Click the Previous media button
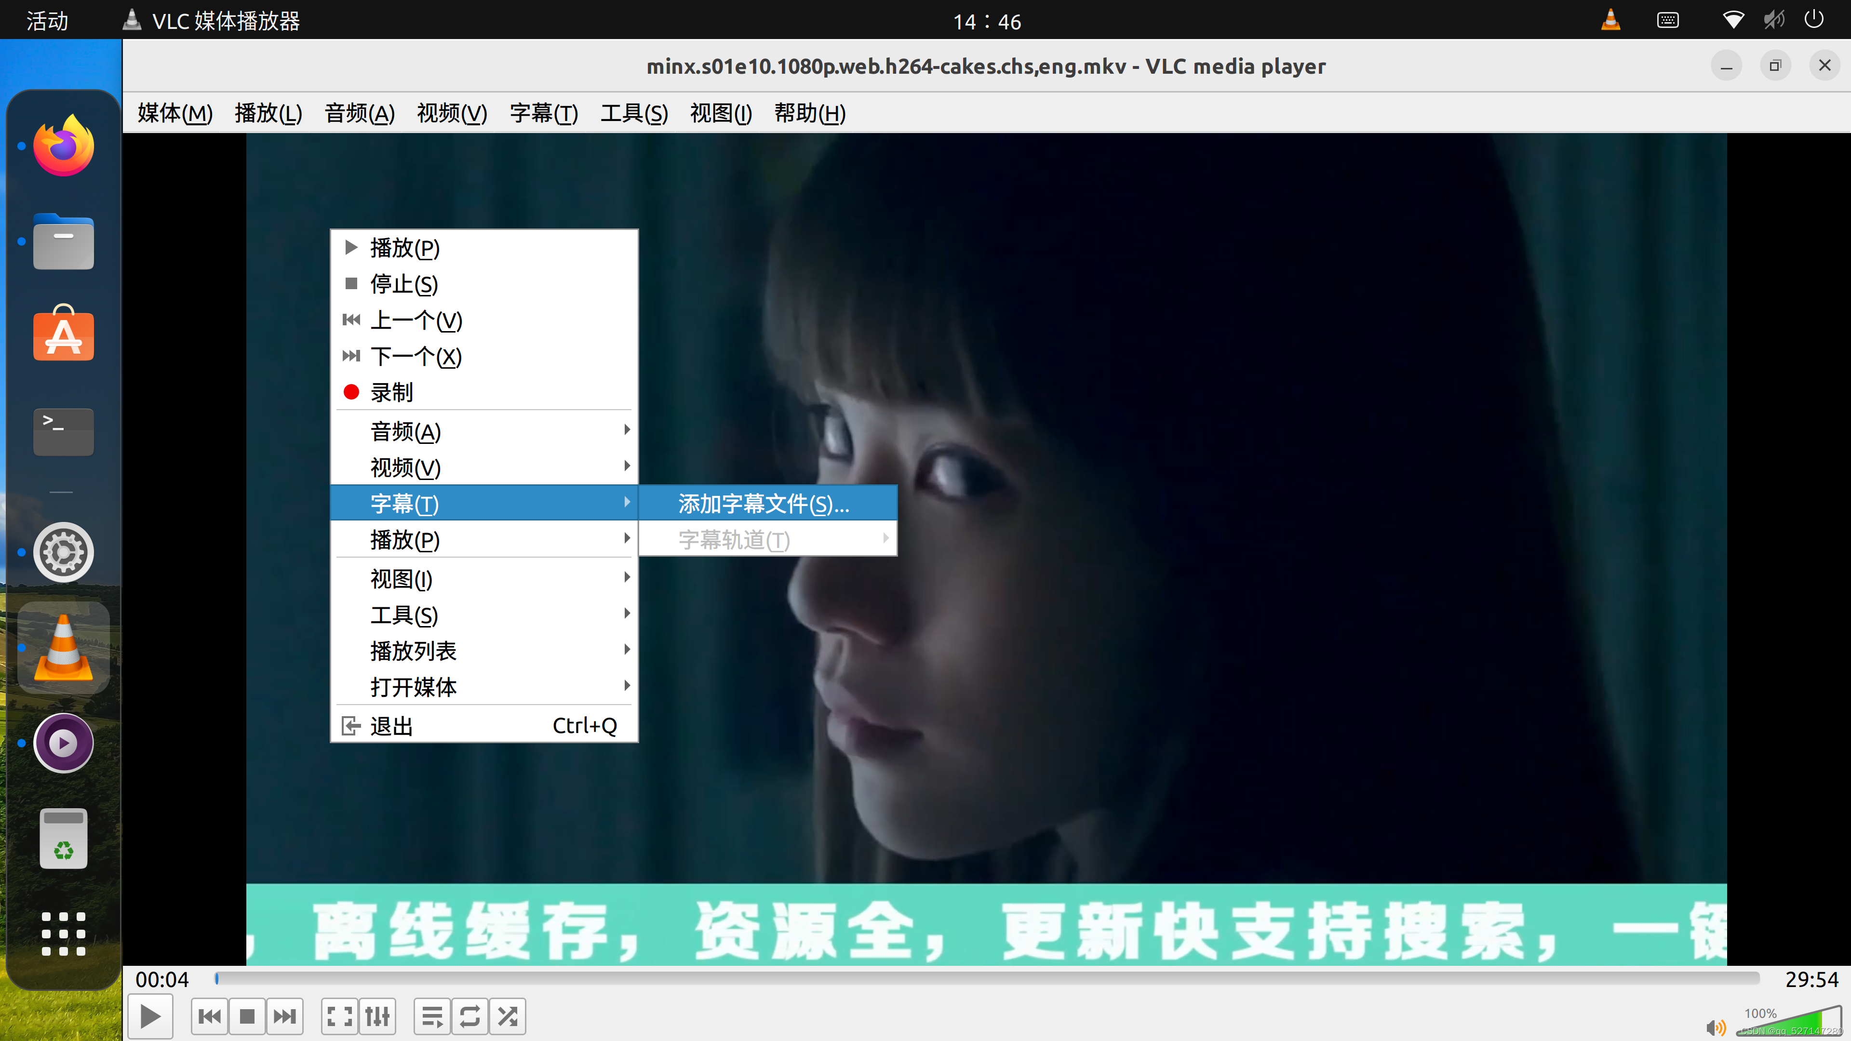1851x1041 pixels. click(210, 1016)
